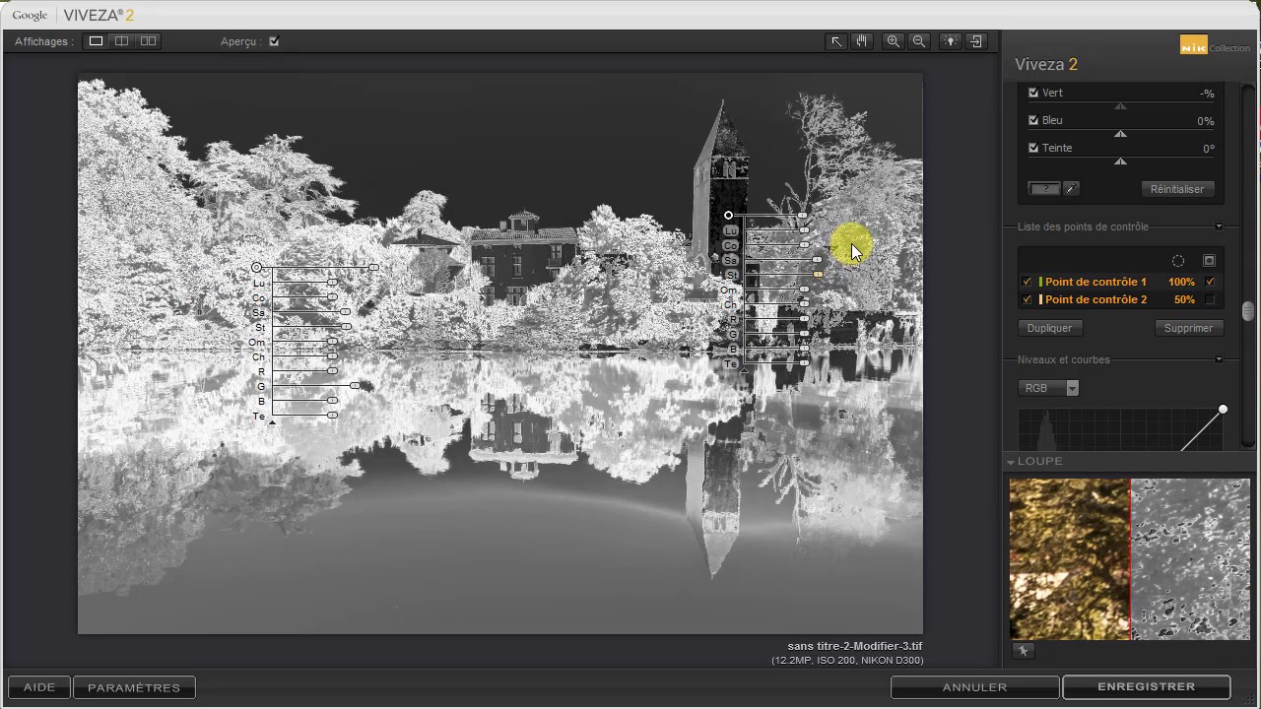
Task: Select the hand pan tool
Action: pos(861,41)
